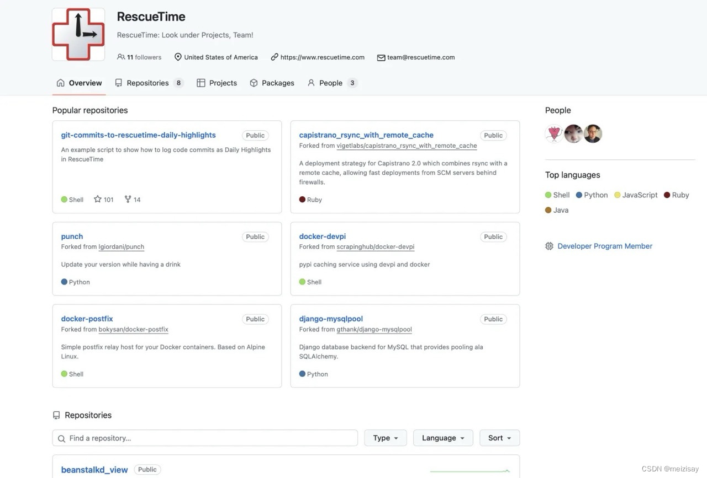Click the second member avatar in People
This screenshot has height=478, width=707.
(x=573, y=133)
